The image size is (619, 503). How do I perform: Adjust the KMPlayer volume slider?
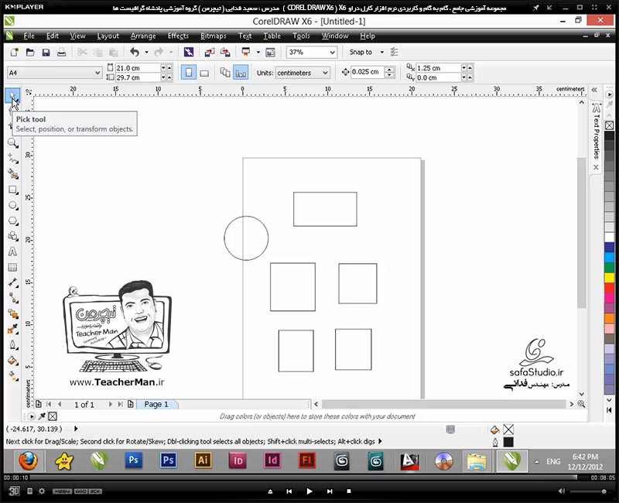pos(589,491)
